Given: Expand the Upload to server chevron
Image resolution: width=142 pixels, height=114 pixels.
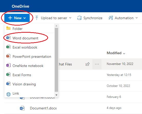Looking at the screenshot, I should coord(70,18).
